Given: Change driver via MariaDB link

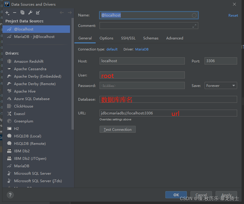Looking at the screenshot, I should [142, 49].
